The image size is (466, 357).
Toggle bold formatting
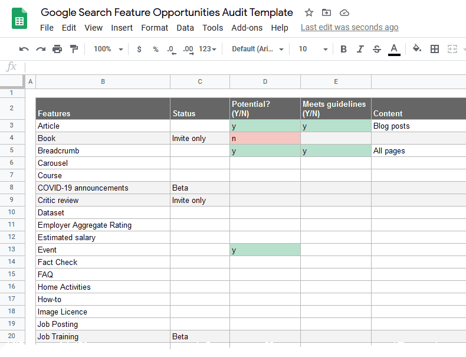pos(343,49)
